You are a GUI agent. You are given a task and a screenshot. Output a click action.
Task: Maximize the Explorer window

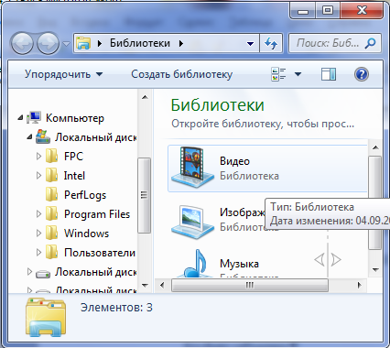pyautogui.click(x=328, y=11)
